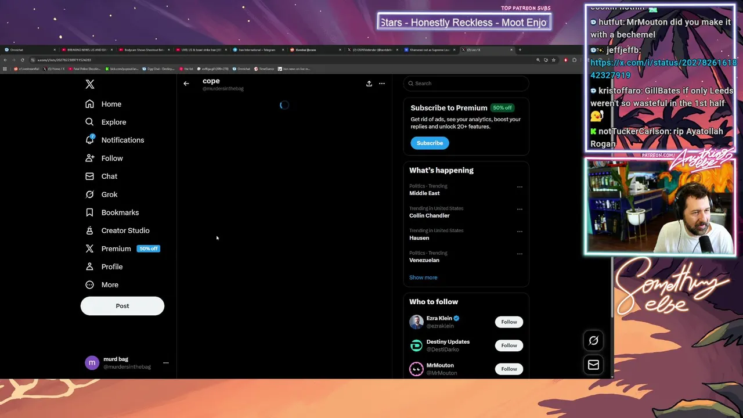Image resolution: width=743 pixels, height=418 pixels.
Task: Click the Subscribe button
Action: click(x=430, y=143)
